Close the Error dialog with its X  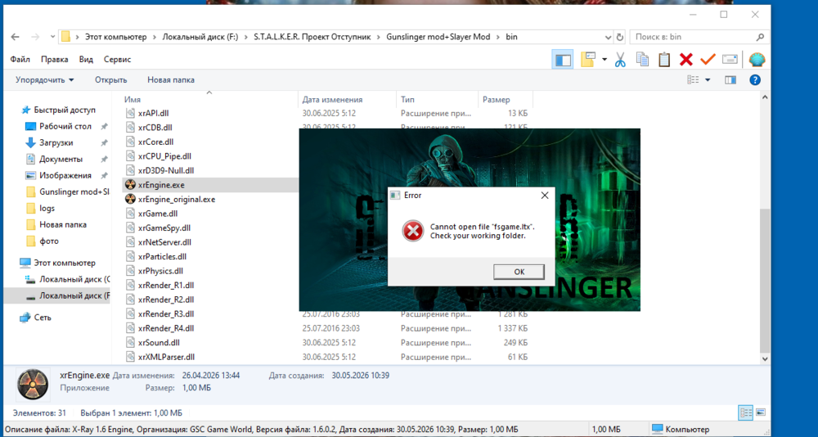coord(545,196)
